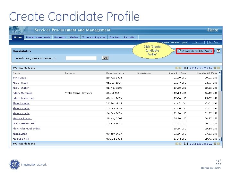Click the White Stone, New York location cell
Viewport: 231px width, 173px height.
(79, 93)
